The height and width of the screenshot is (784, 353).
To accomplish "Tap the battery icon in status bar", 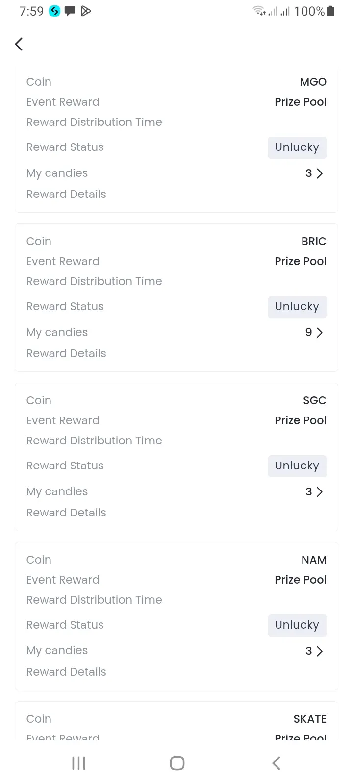I will 330,11.
